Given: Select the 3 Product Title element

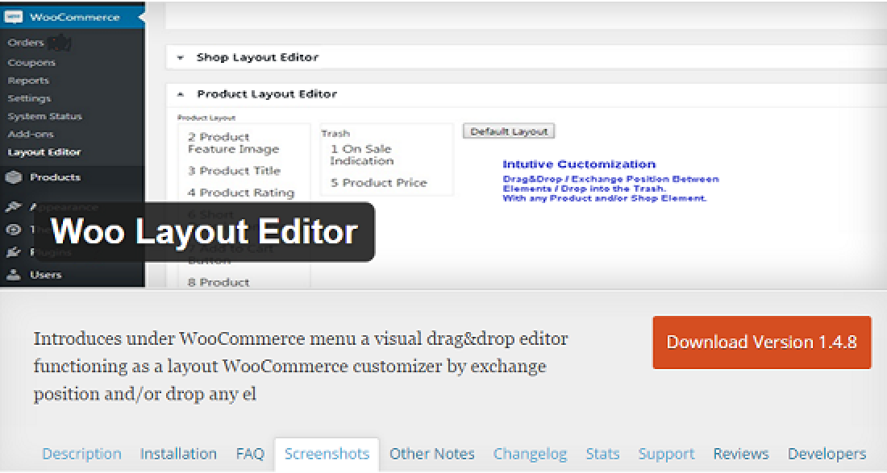Looking at the screenshot, I should (x=234, y=171).
